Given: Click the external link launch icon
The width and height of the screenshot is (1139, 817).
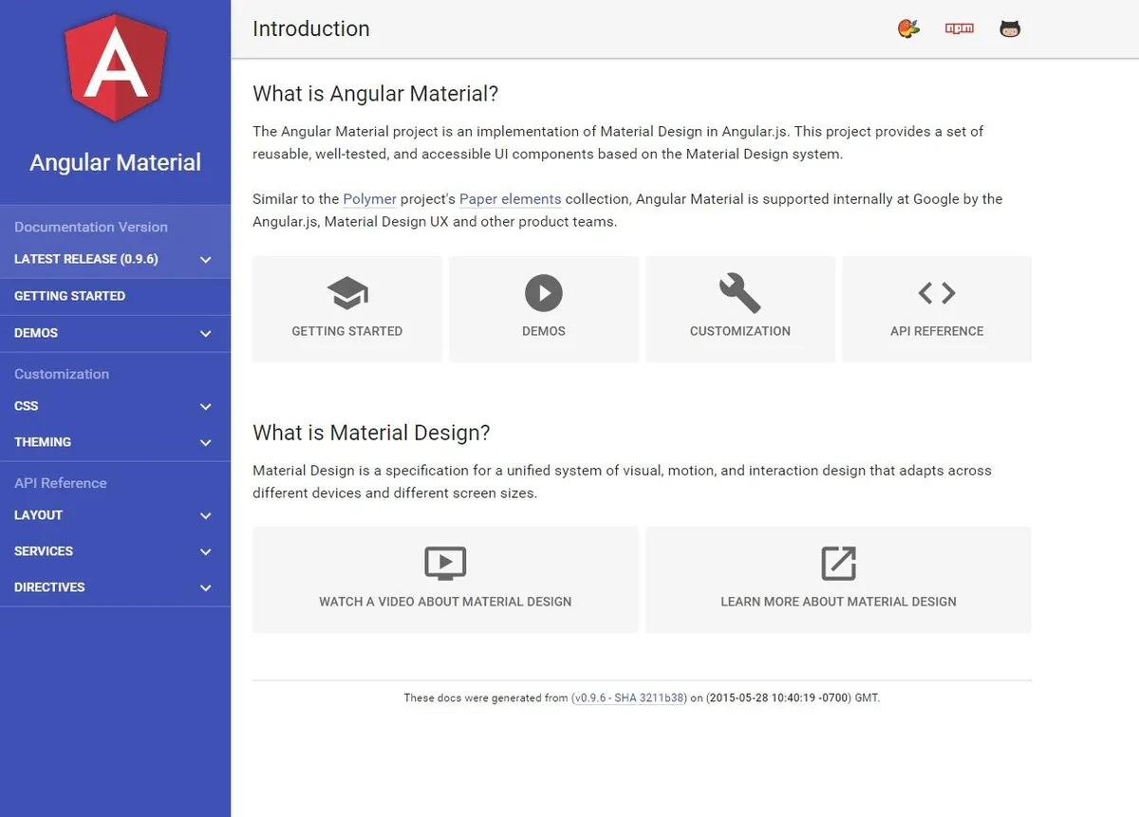Looking at the screenshot, I should [x=838, y=563].
